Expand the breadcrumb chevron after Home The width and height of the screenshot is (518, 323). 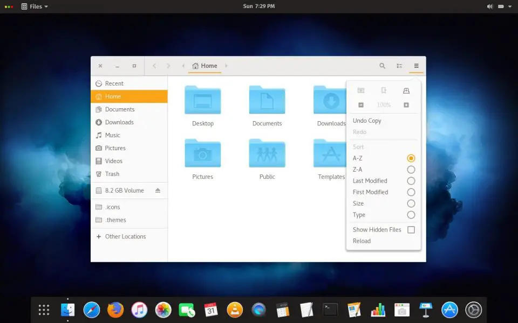click(x=226, y=65)
